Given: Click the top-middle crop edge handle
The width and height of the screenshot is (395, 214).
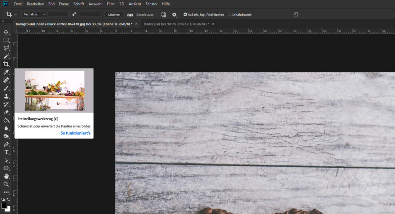Looking at the screenshot, I should (352, 73).
